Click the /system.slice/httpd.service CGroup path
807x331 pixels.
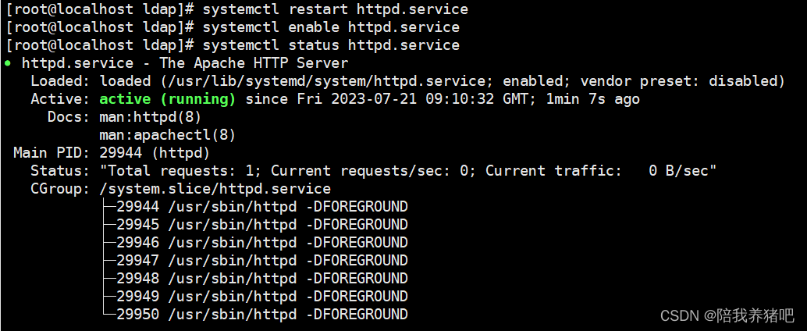coord(215,189)
